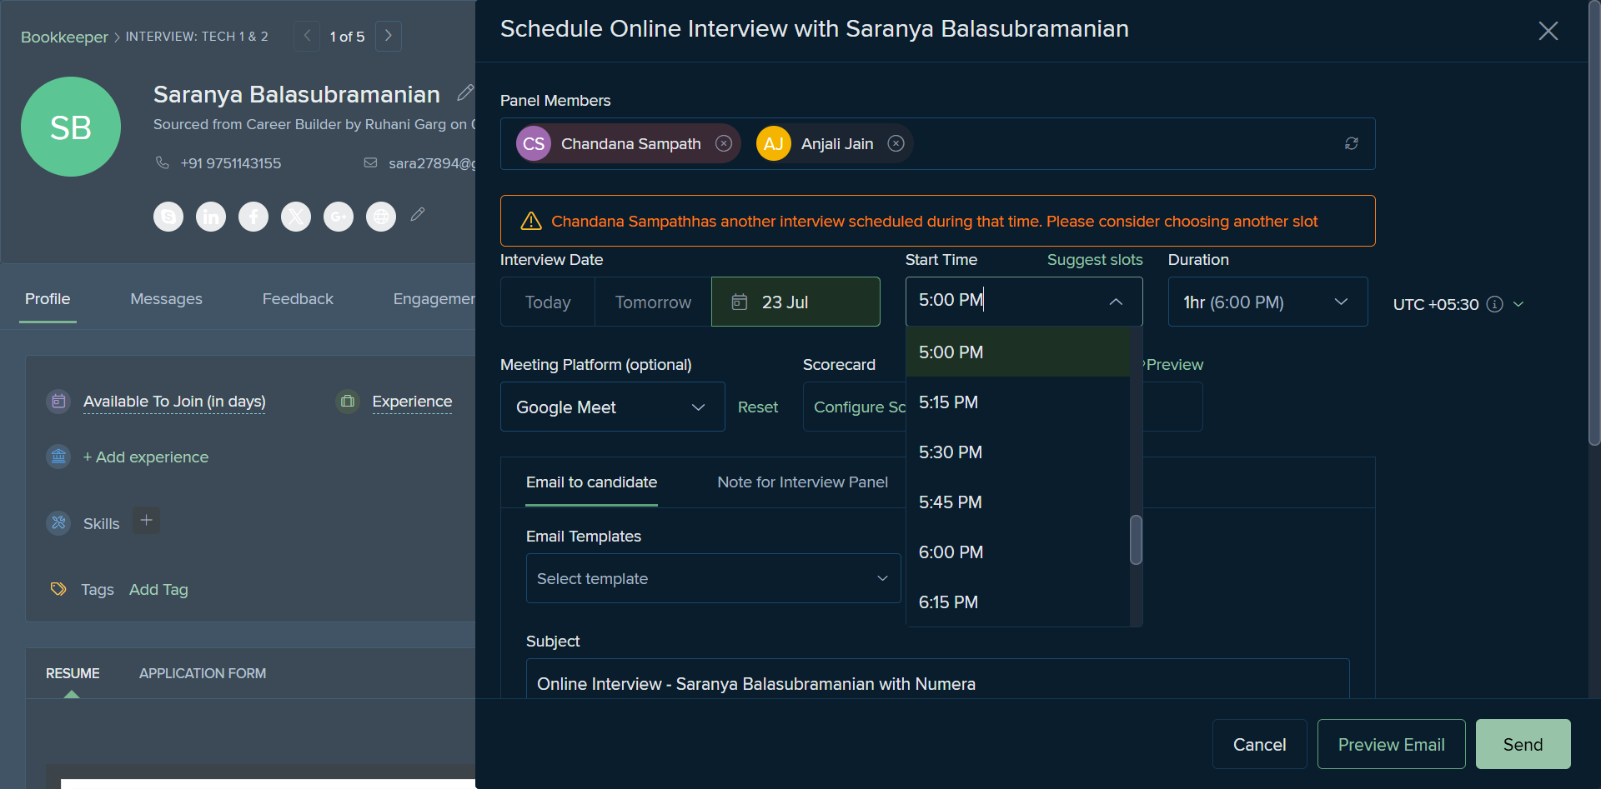Open candidate's LinkedIn profile icon
This screenshot has height=789, width=1601.
(x=211, y=217)
